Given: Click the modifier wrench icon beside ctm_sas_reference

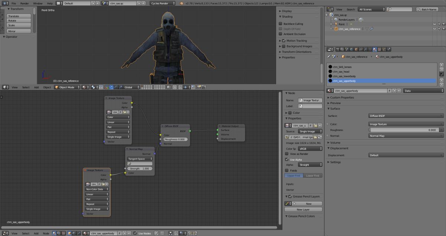Looking at the screenshot, I should 371,29.
